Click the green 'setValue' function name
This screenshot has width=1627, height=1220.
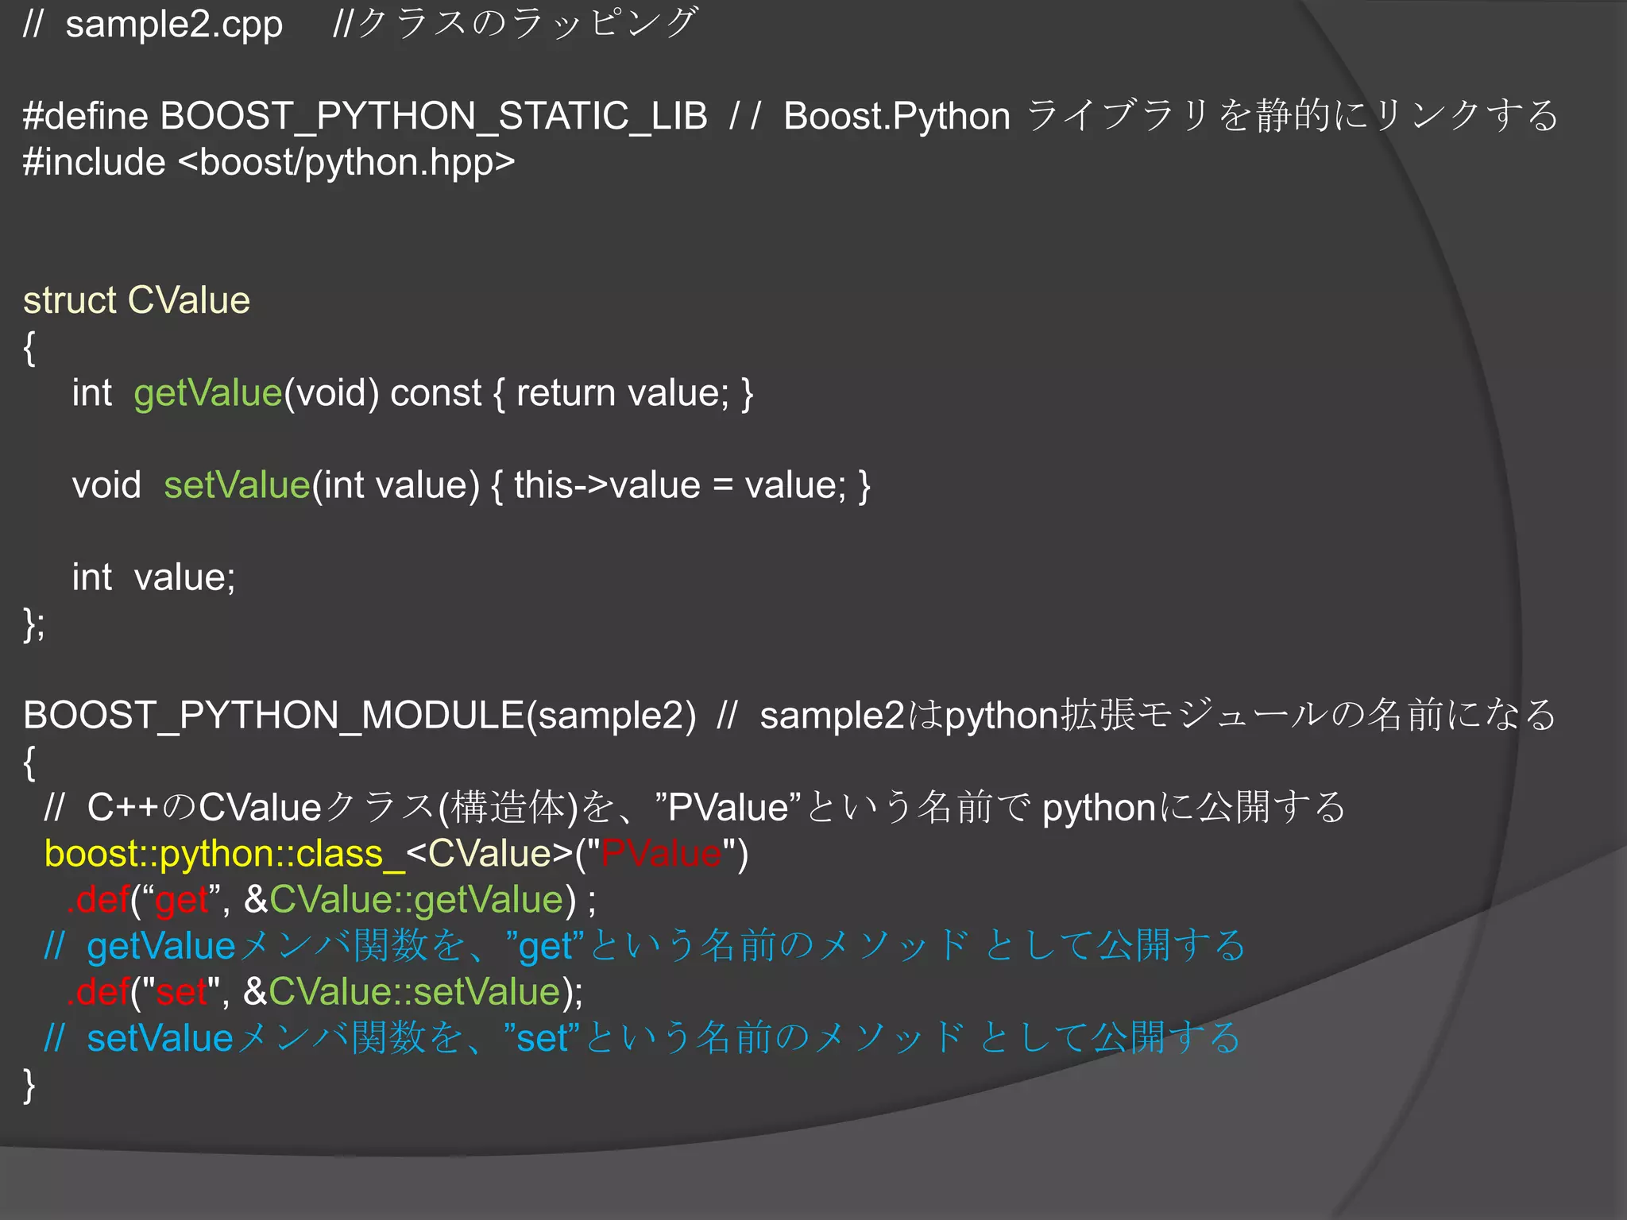click(x=237, y=485)
